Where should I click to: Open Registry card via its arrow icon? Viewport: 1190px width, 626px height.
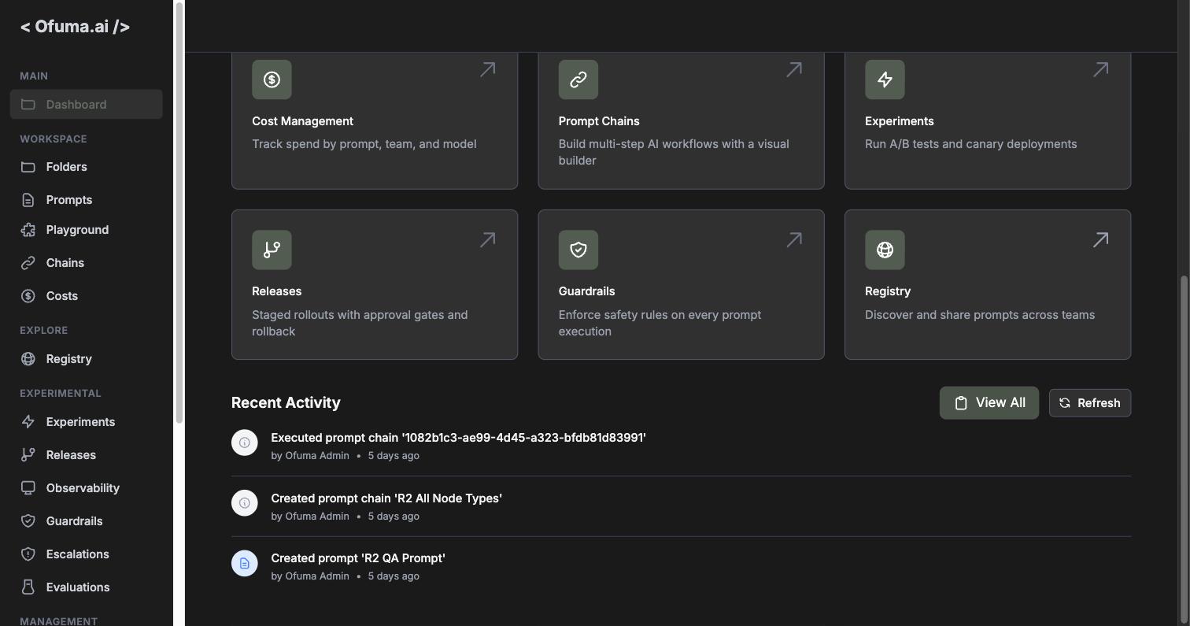tap(1101, 239)
